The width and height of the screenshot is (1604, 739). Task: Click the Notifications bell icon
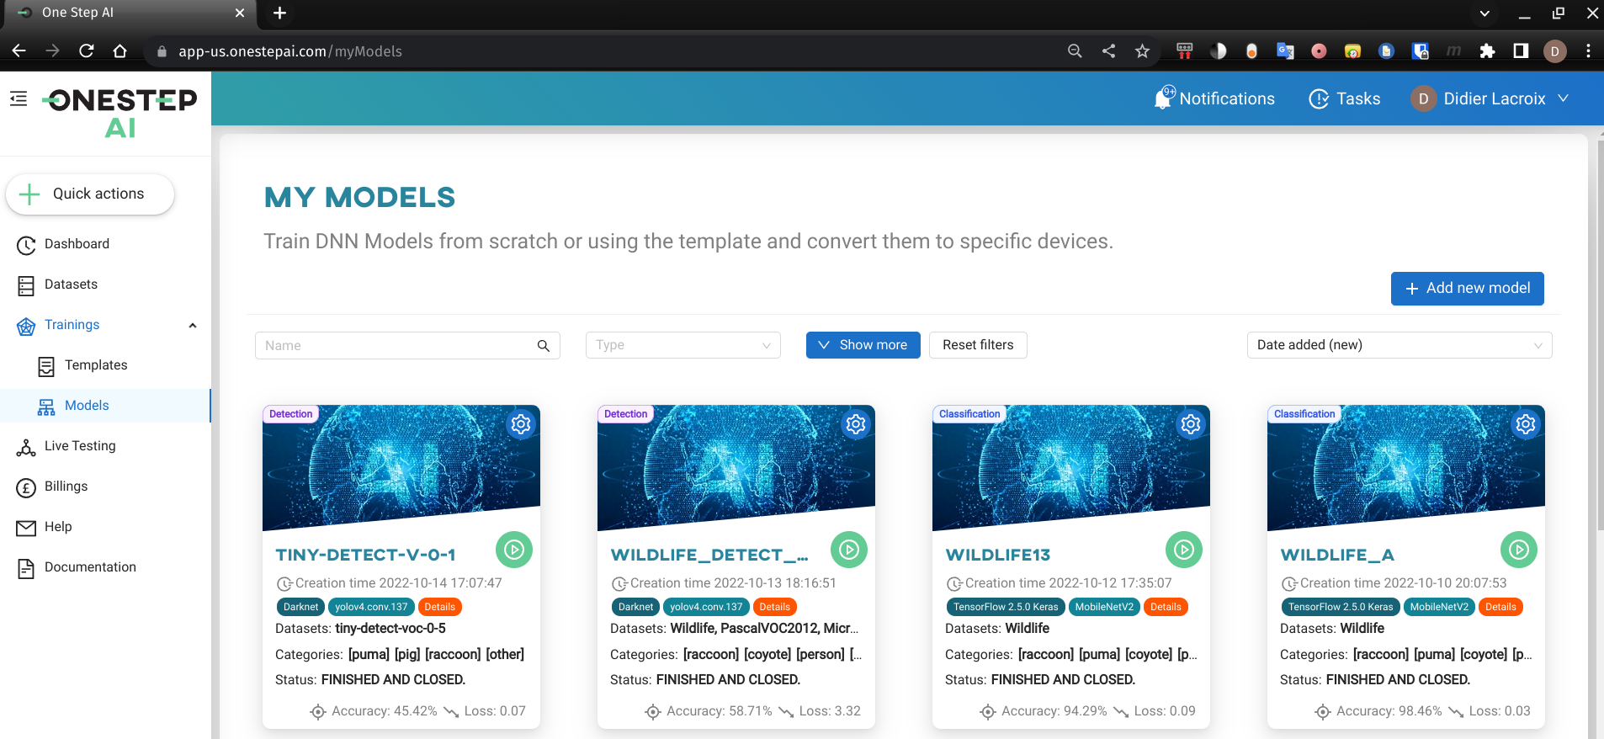[x=1164, y=98]
